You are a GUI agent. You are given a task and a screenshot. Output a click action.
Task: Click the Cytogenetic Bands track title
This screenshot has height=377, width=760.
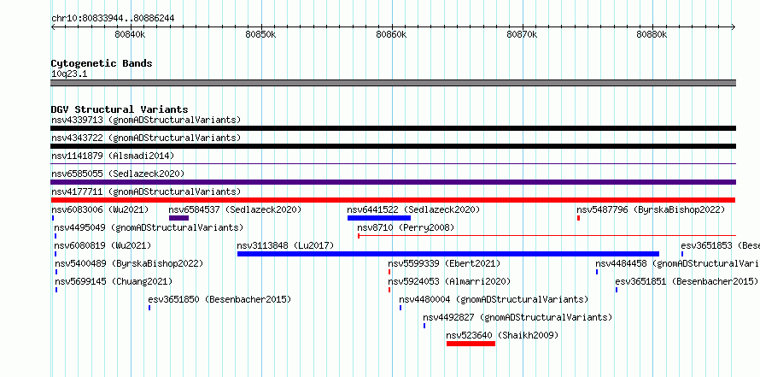point(102,63)
